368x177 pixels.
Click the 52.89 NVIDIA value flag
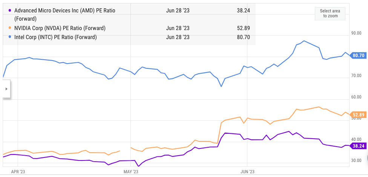(x=358, y=115)
